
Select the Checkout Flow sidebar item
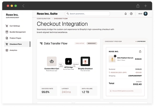17,44
